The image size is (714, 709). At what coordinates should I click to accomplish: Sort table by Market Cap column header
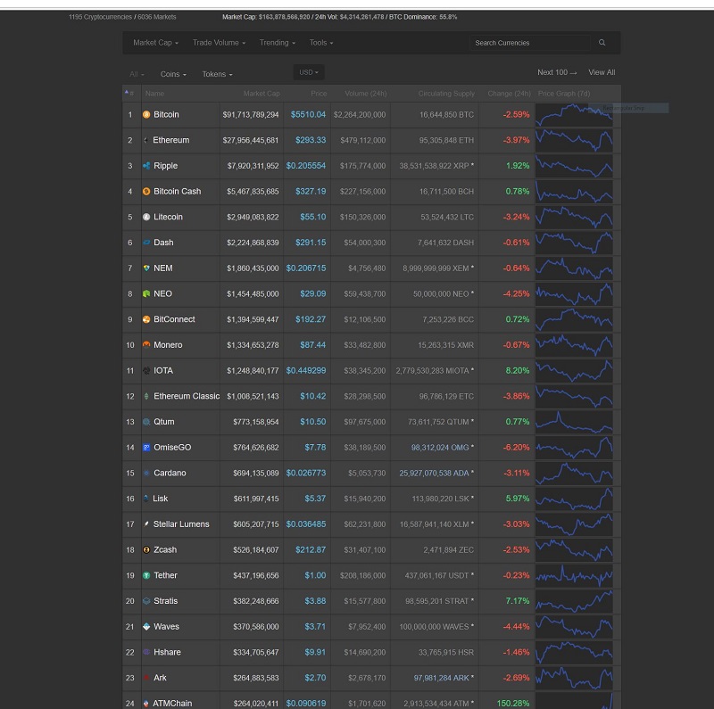point(262,94)
